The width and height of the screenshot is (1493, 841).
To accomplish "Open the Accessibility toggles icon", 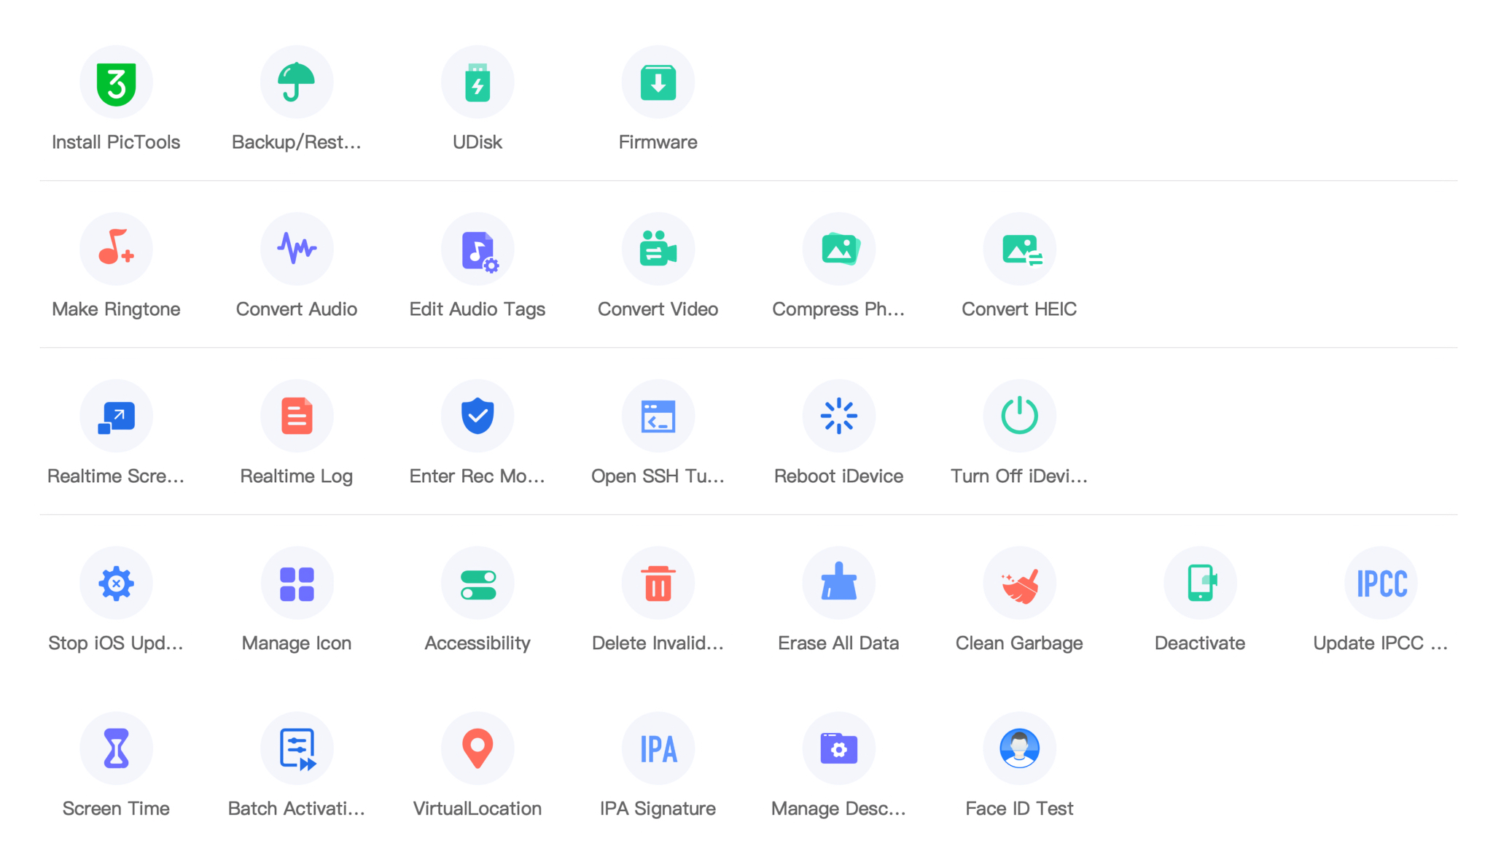I will pyautogui.click(x=477, y=583).
